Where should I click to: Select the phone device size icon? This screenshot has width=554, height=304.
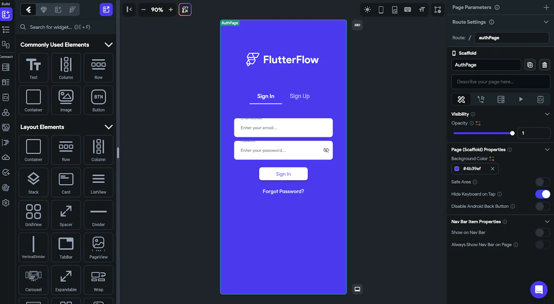click(381, 10)
